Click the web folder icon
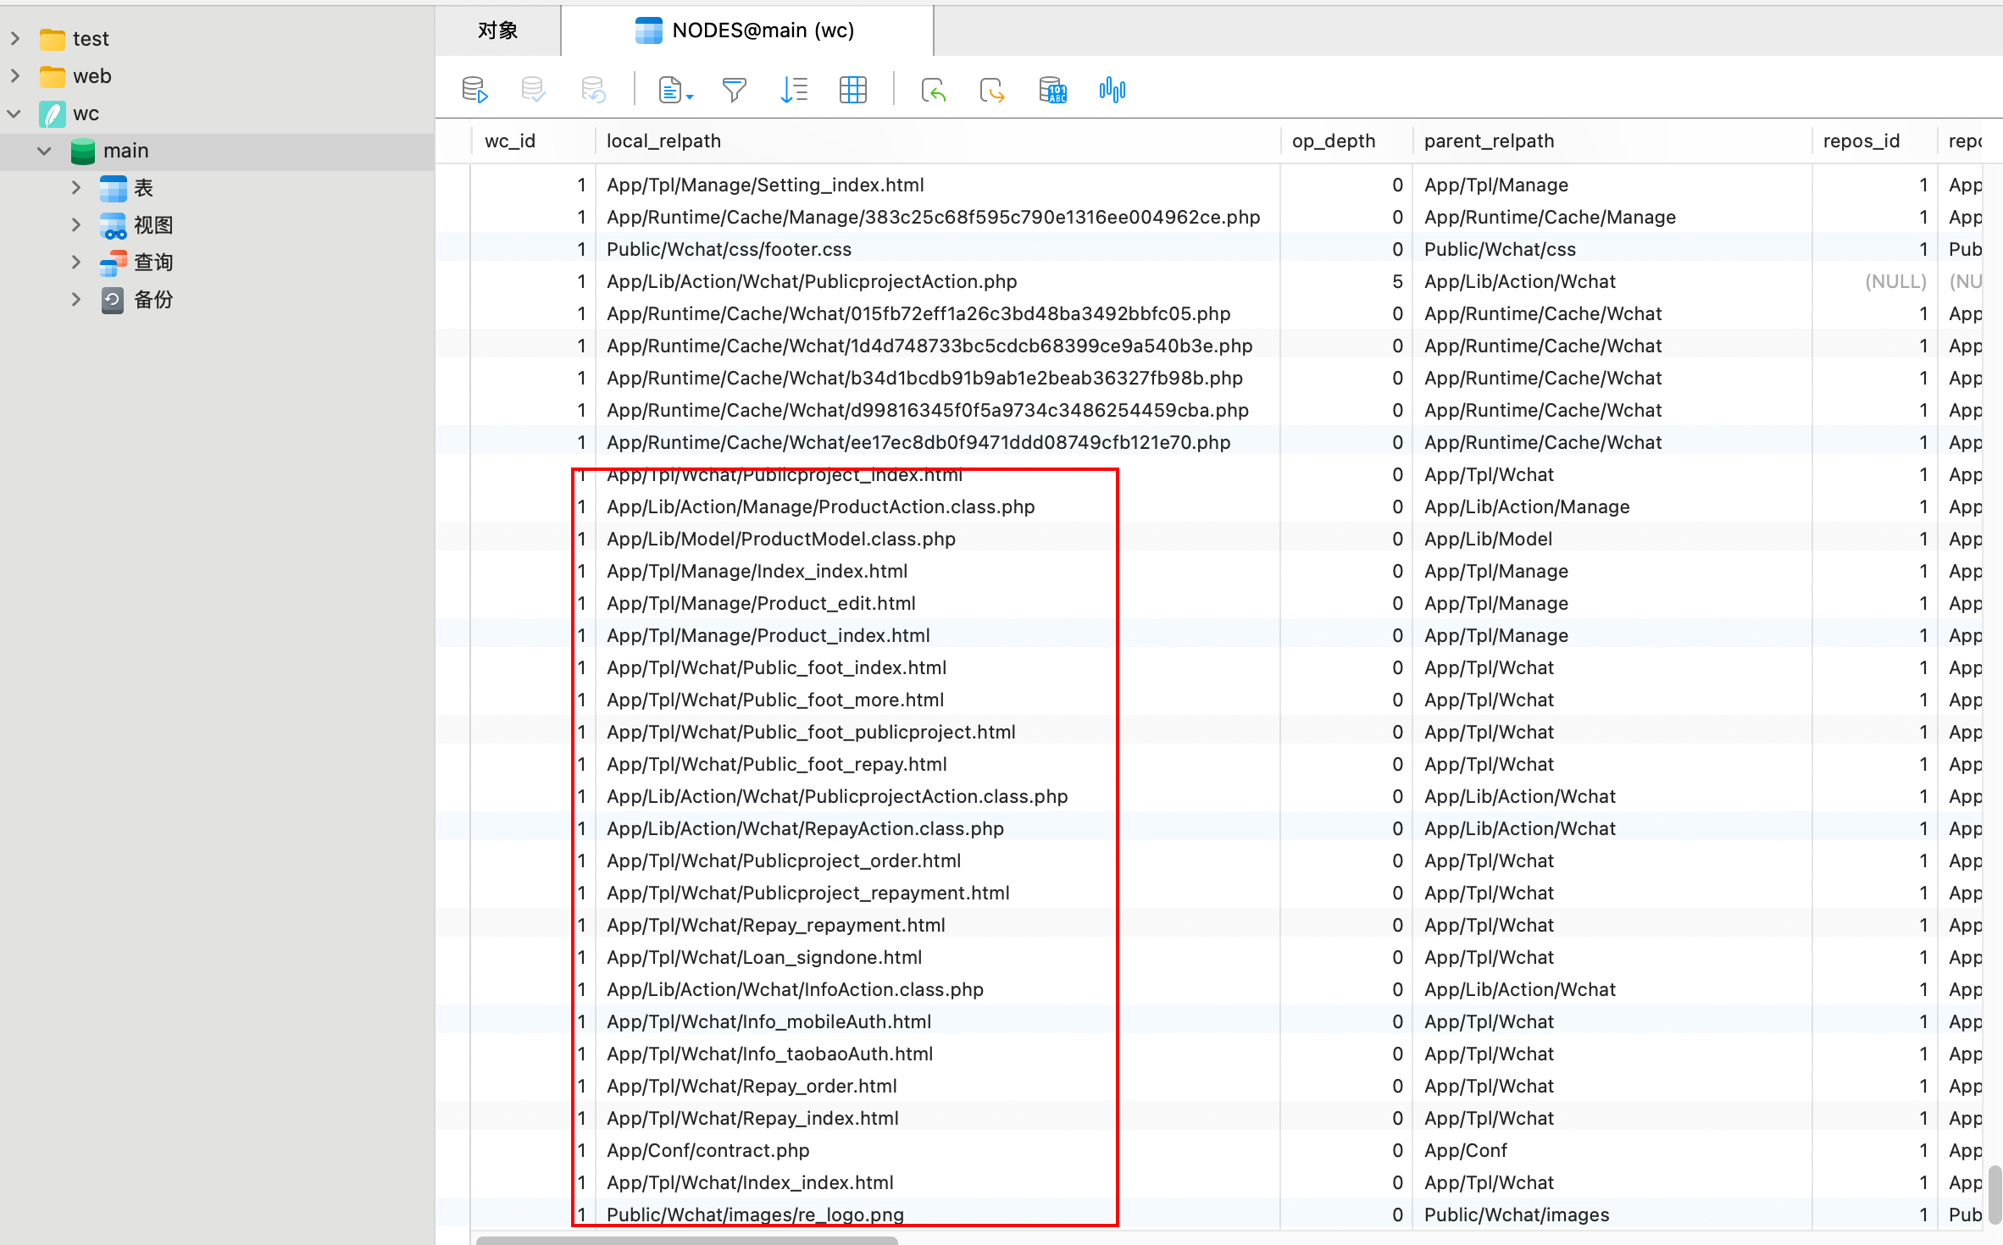This screenshot has height=1245, width=2003. click(x=53, y=76)
